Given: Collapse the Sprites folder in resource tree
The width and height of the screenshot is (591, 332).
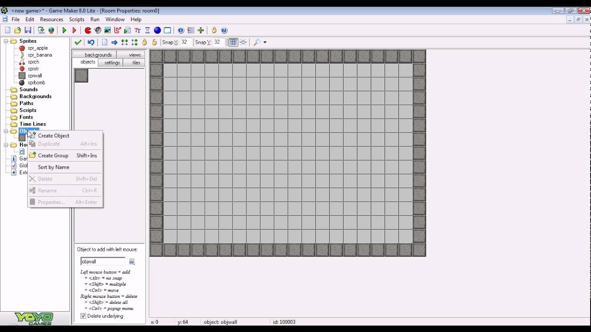Looking at the screenshot, I should pyautogui.click(x=6, y=41).
